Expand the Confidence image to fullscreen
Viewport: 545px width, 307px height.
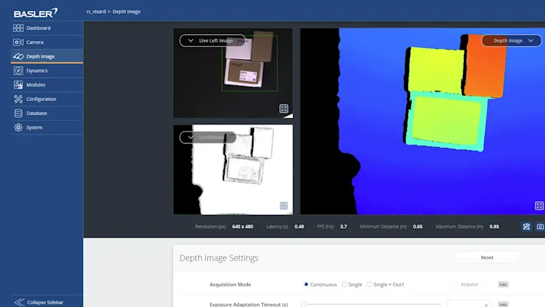pos(284,205)
